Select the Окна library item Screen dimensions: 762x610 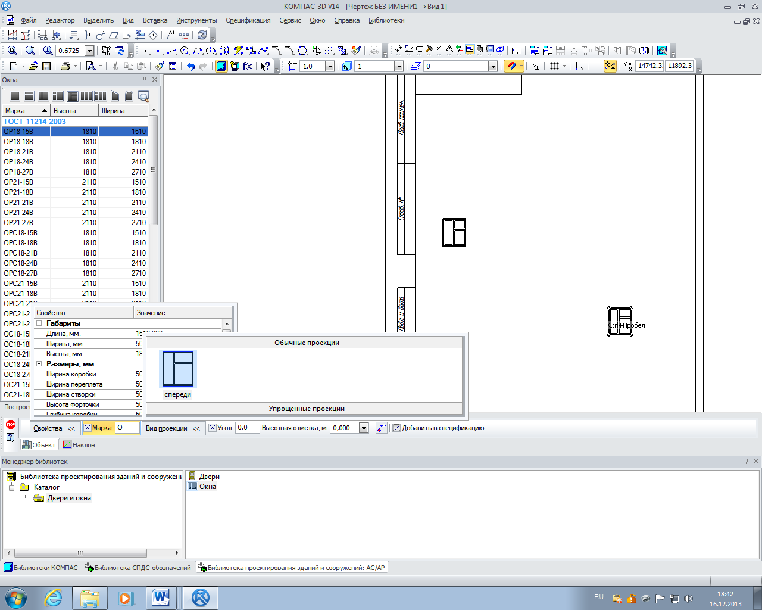click(202, 487)
